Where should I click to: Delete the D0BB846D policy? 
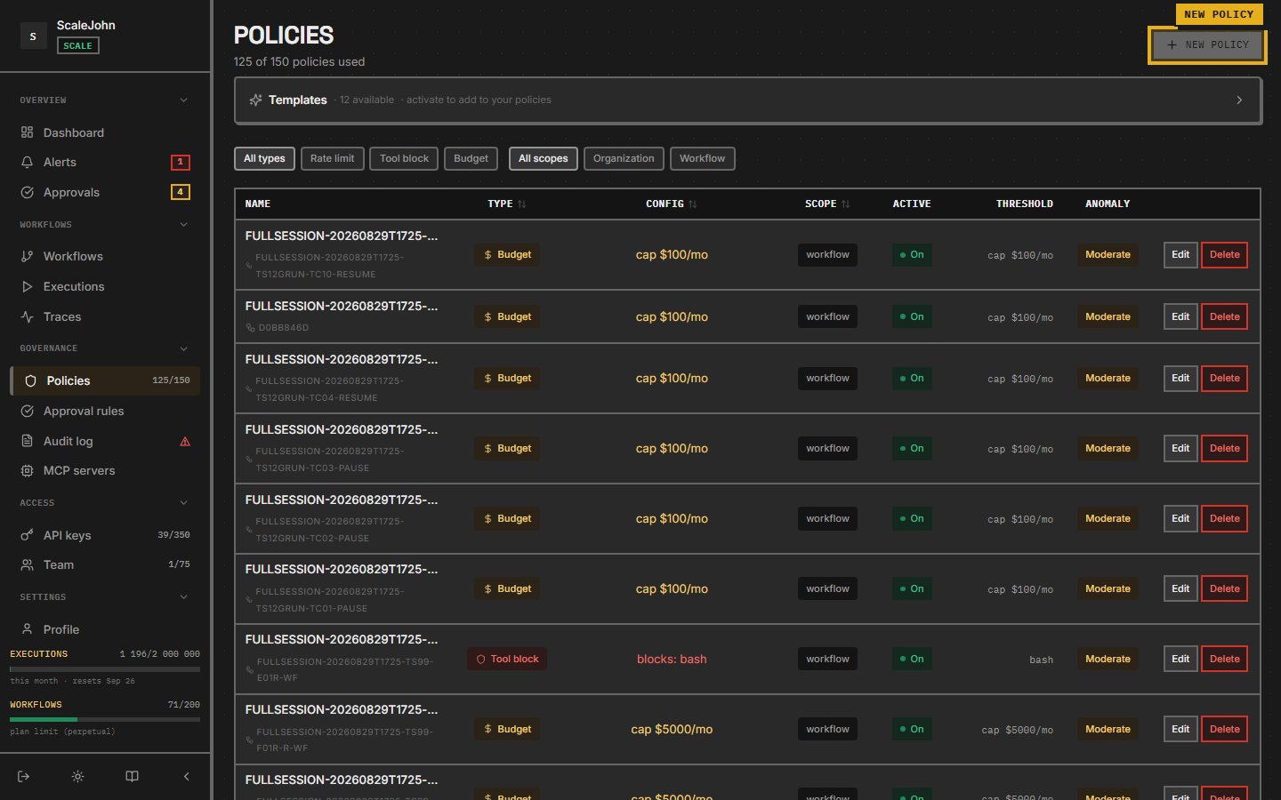pyautogui.click(x=1224, y=316)
